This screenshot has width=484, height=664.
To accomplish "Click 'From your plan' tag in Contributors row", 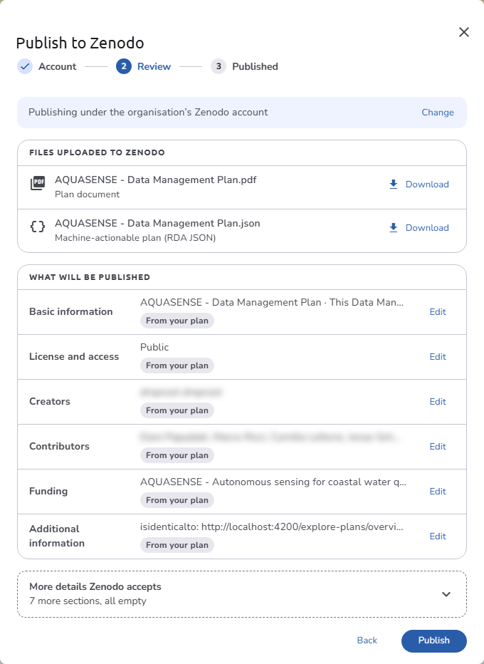I will [x=177, y=455].
